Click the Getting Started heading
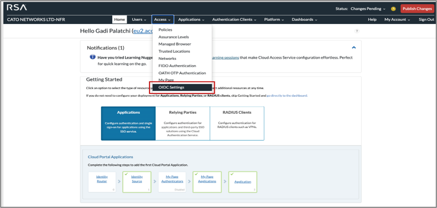This screenshot has height=208, width=437. [104, 79]
